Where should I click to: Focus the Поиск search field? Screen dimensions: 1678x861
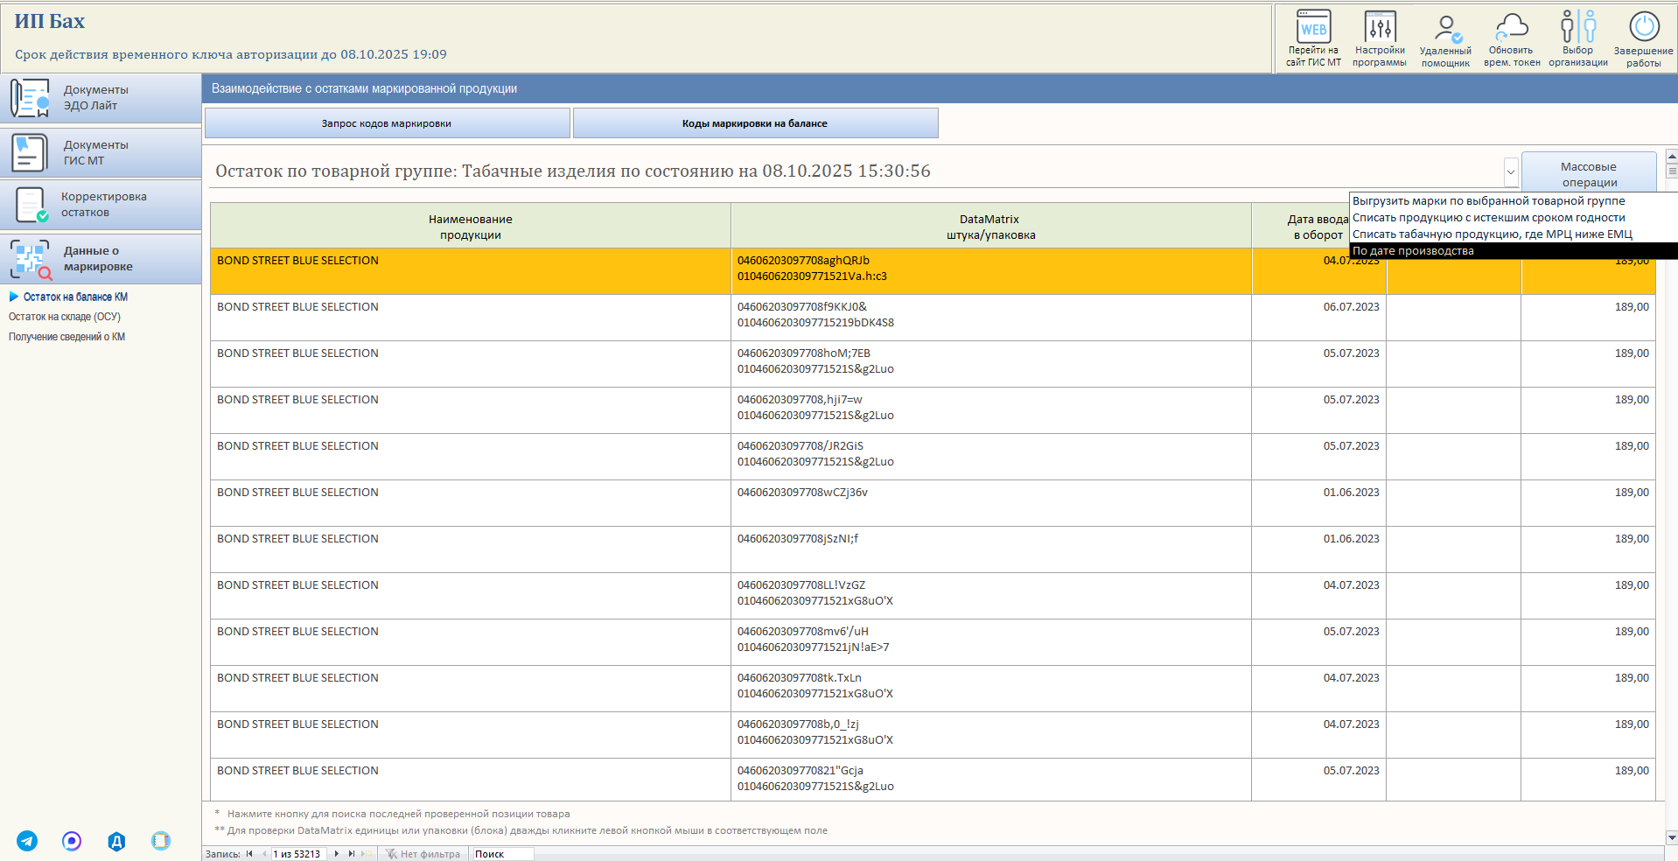point(503,854)
